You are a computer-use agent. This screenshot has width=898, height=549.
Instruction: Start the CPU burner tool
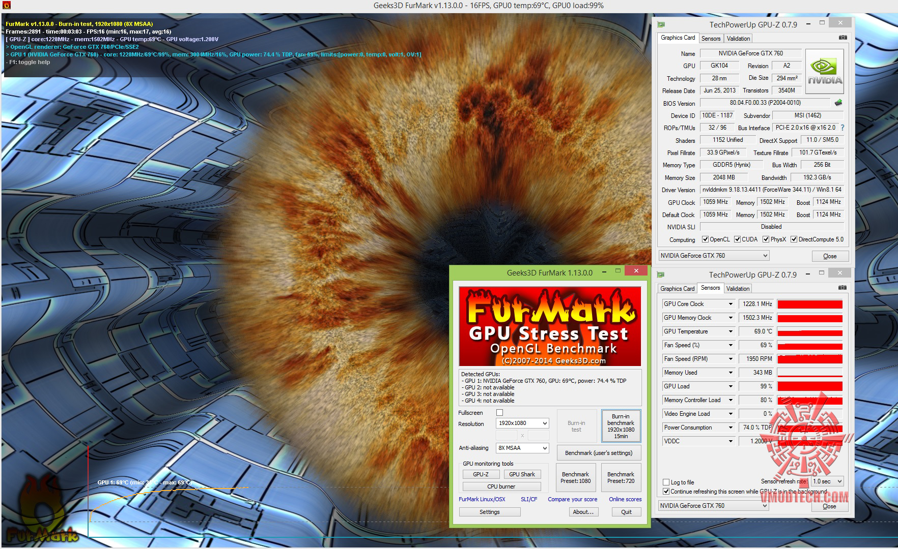(x=501, y=486)
